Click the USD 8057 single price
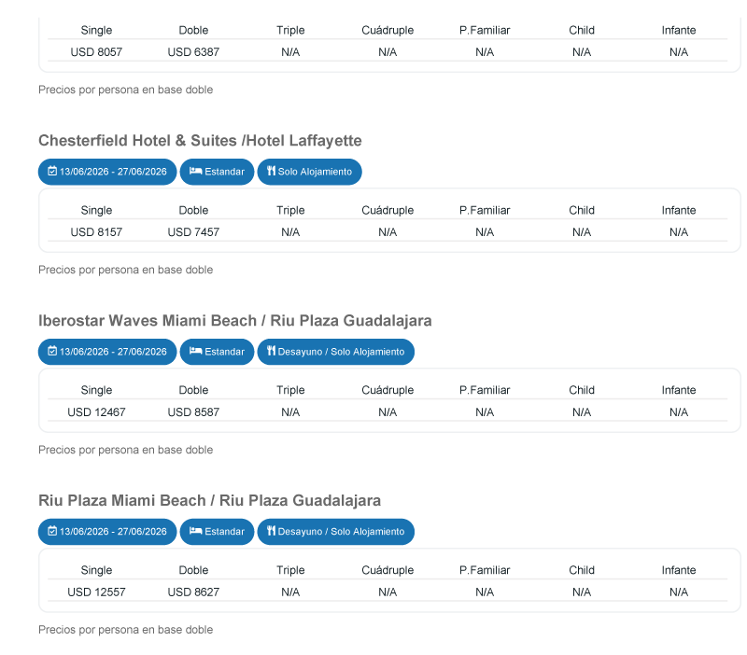This screenshot has height=655, width=747. click(96, 52)
